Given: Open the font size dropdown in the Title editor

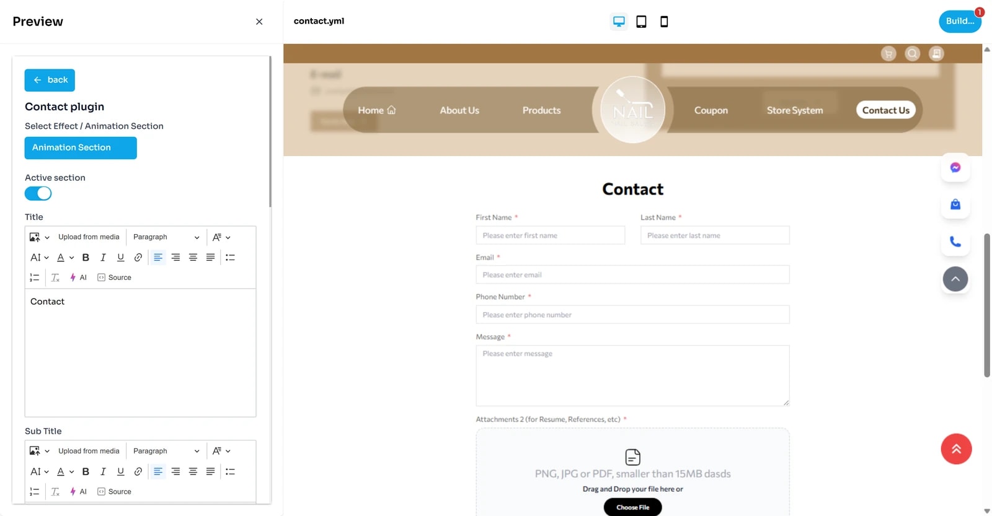Looking at the screenshot, I should coord(39,258).
